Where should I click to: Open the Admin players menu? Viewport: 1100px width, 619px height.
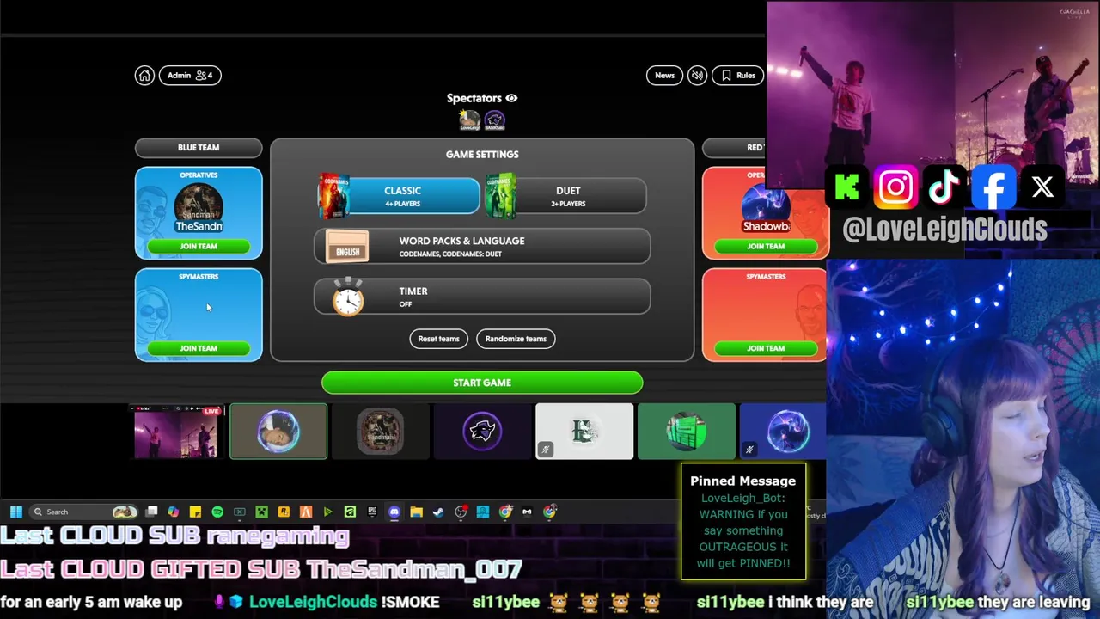[190, 76]
